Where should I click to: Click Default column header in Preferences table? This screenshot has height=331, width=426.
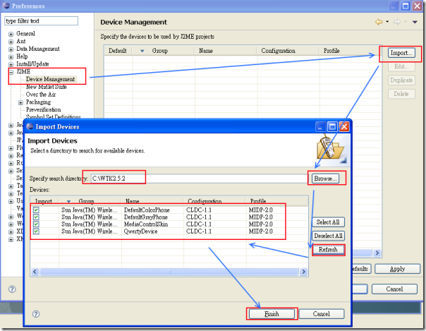pos(117,51)
